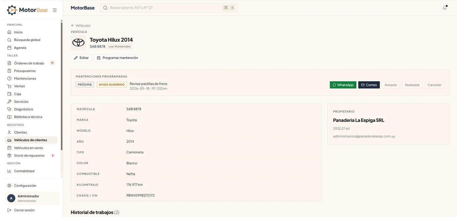Click the Biblioteca técnica book icon

(9, 117)
